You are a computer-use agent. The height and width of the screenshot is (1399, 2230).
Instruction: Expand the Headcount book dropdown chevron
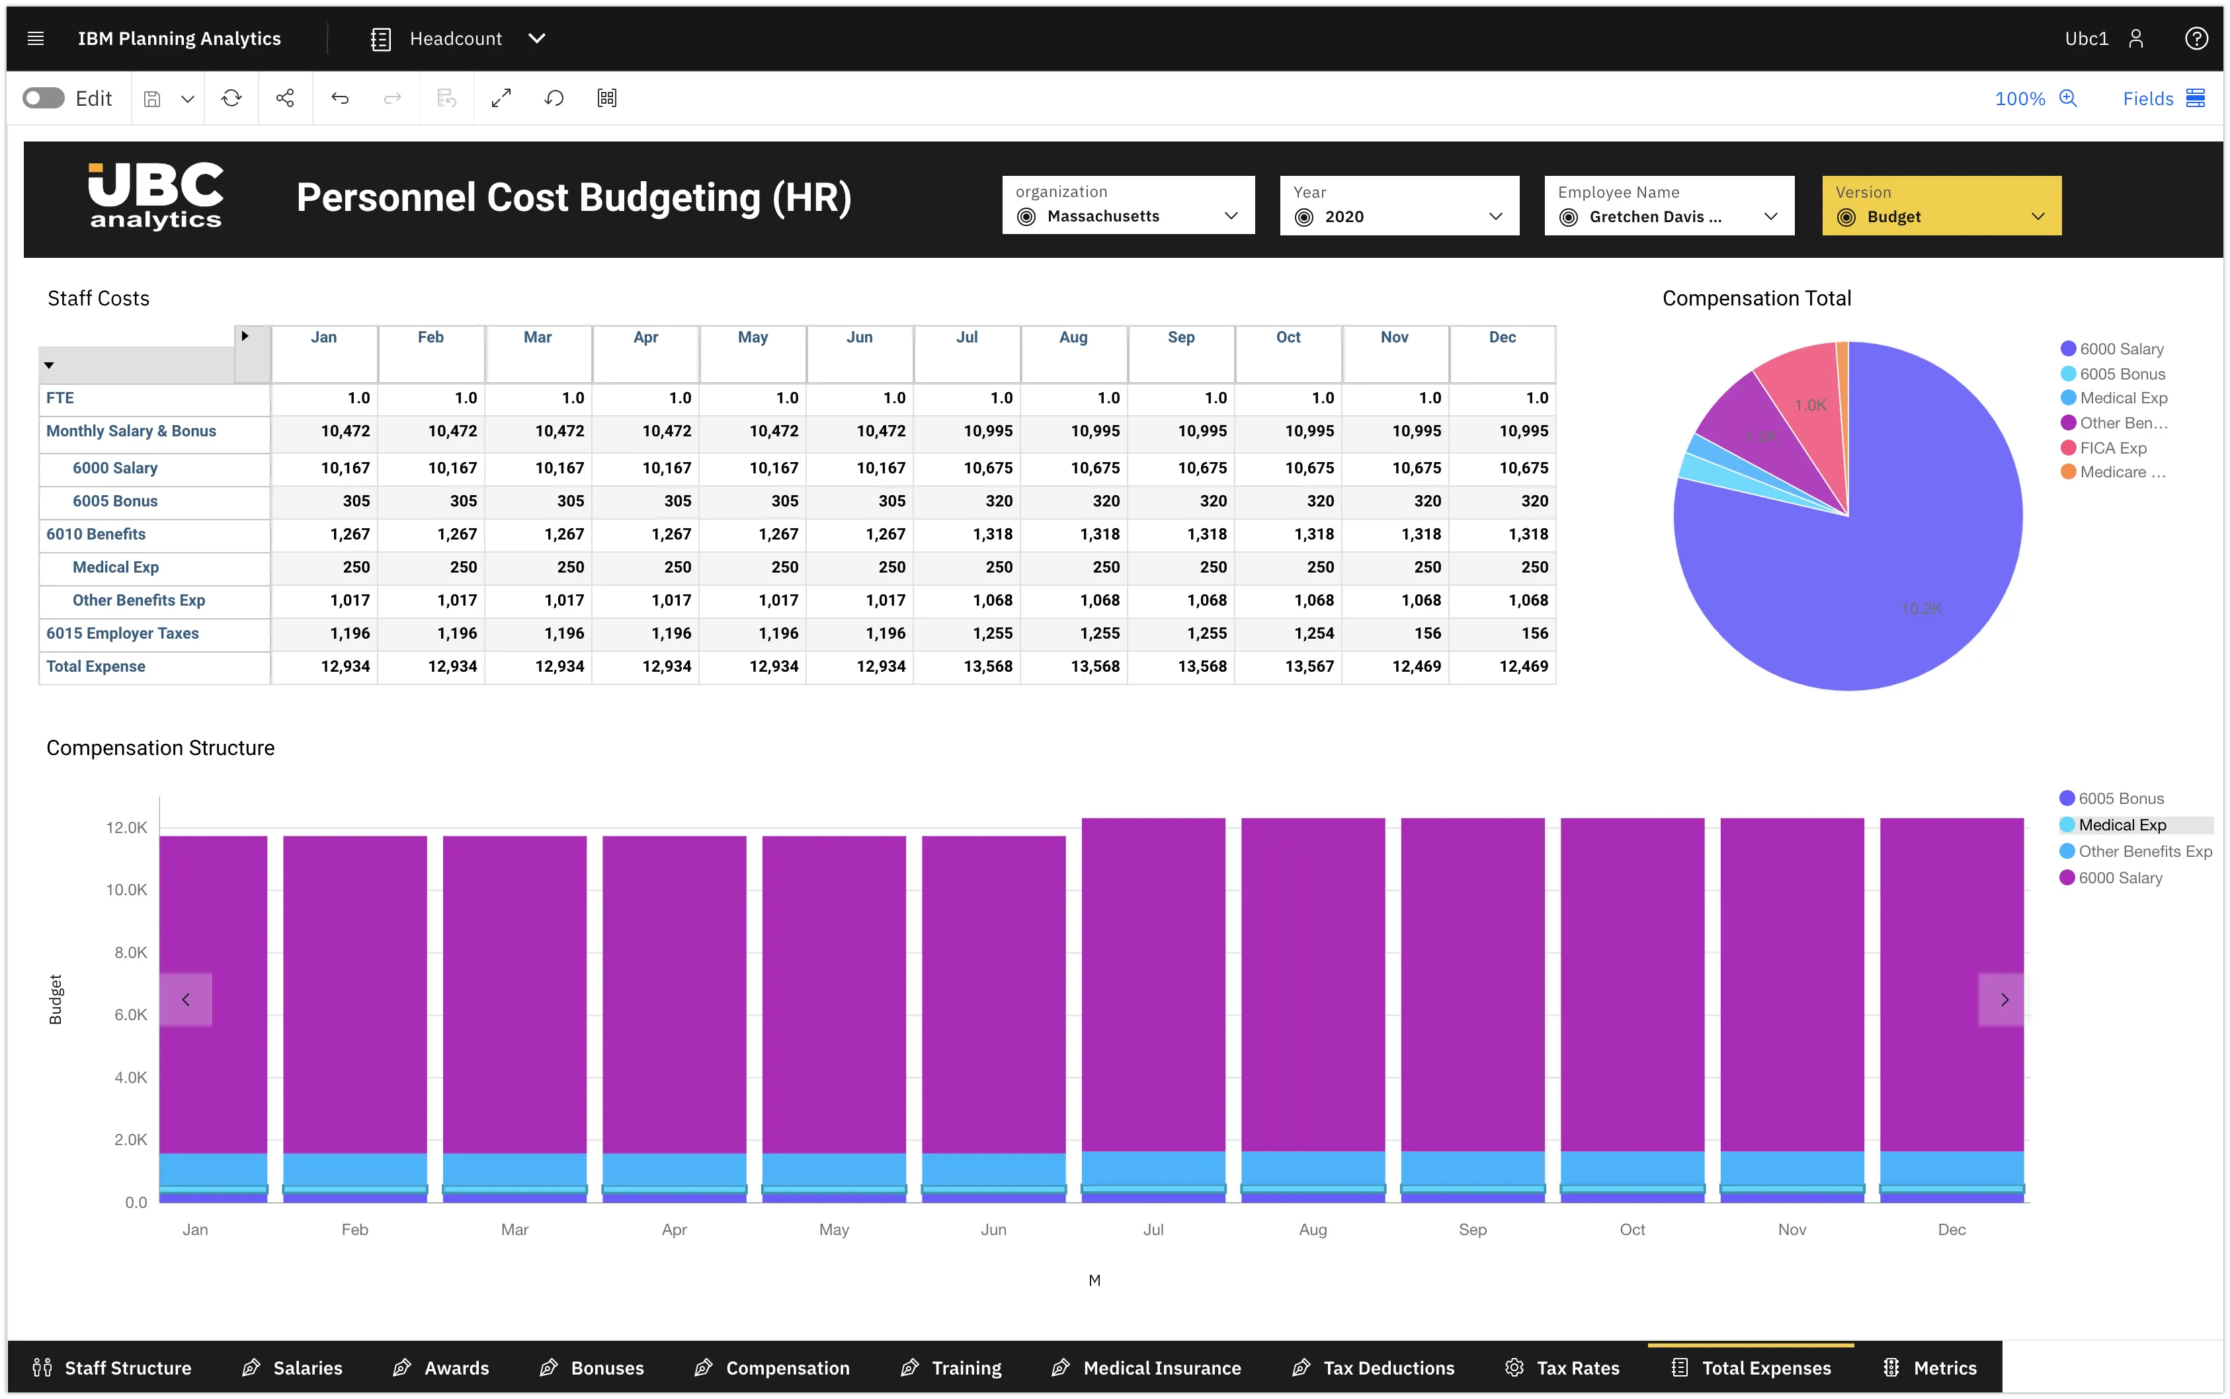pos(537,38)
